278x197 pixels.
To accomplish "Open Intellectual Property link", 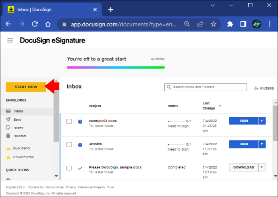I will (x=91, y=187).
